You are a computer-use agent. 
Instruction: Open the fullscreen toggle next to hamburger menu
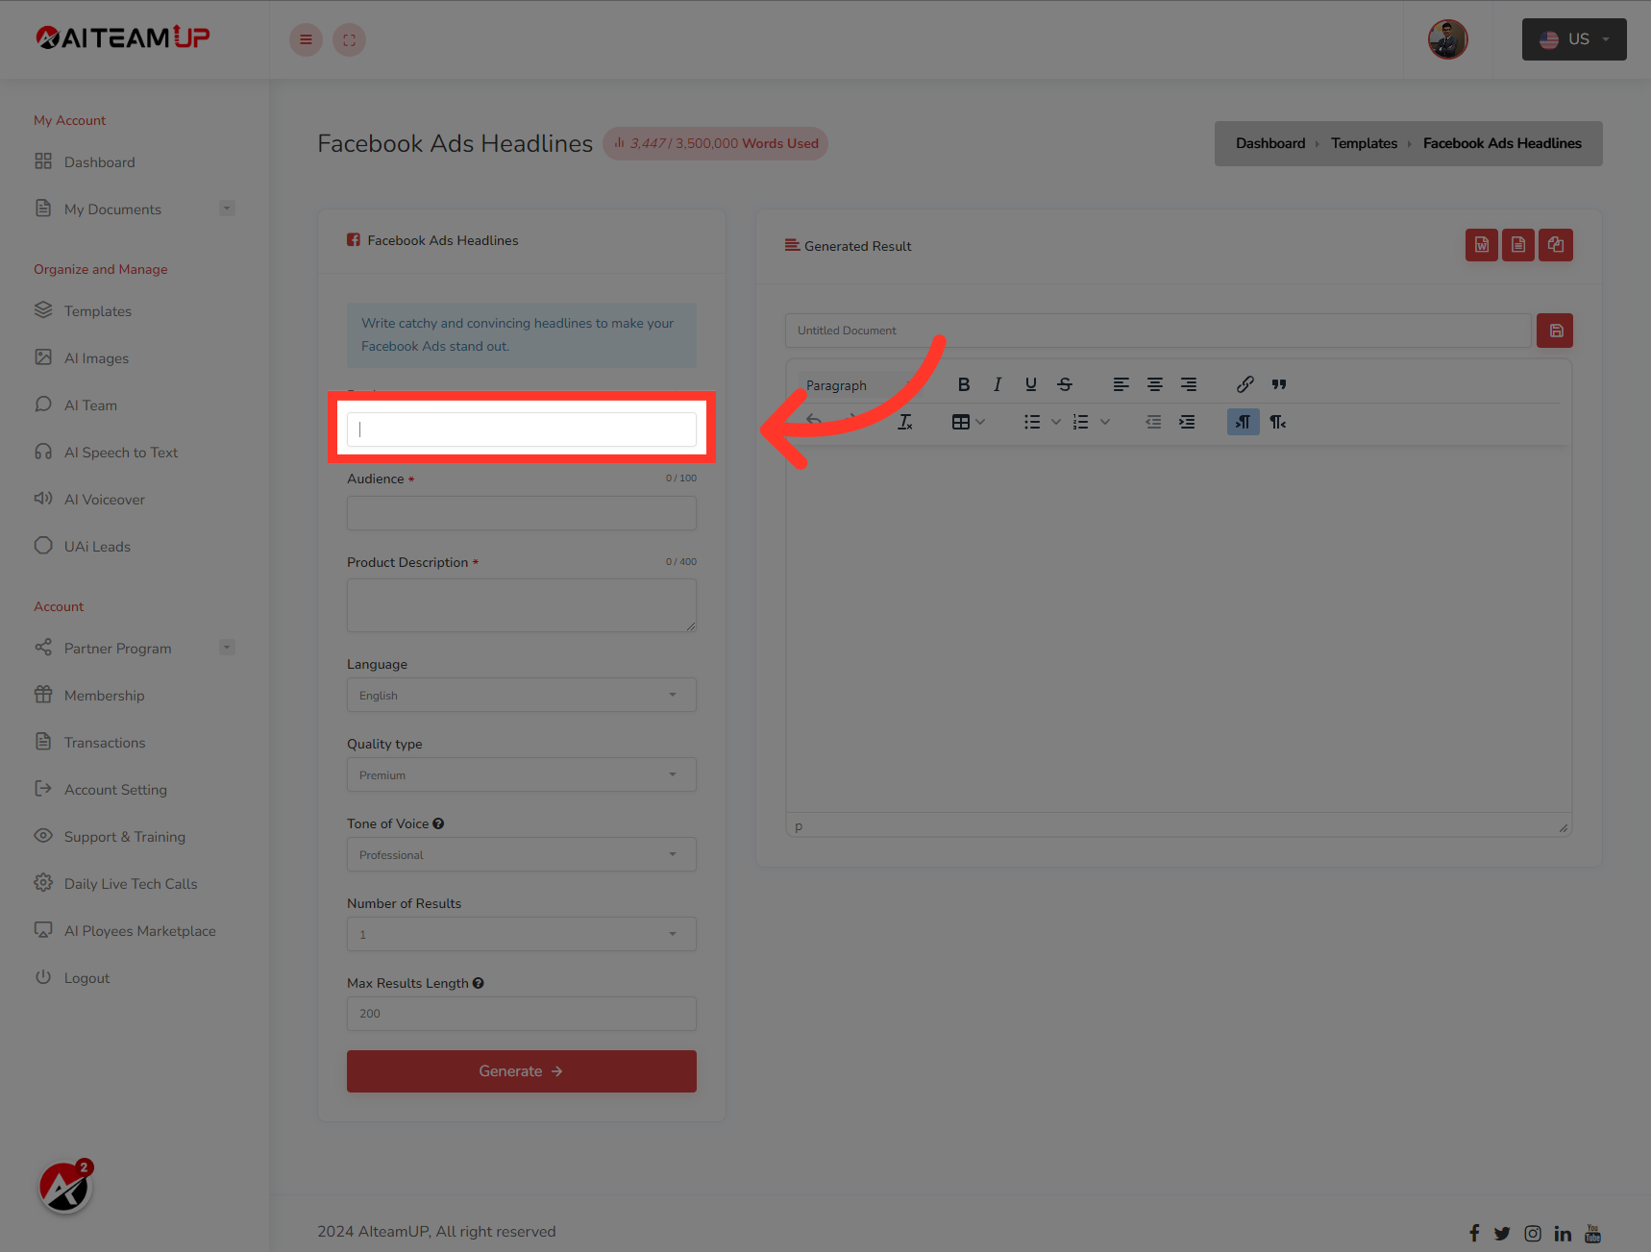coord(349,39)
